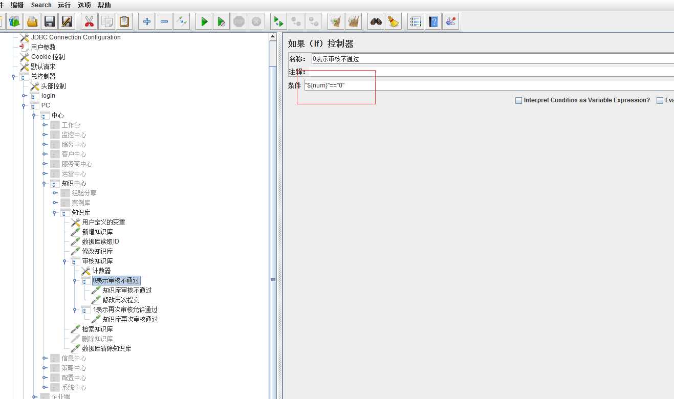Click the grey Shutdown toolbar icon

click(x=256, y=21)
